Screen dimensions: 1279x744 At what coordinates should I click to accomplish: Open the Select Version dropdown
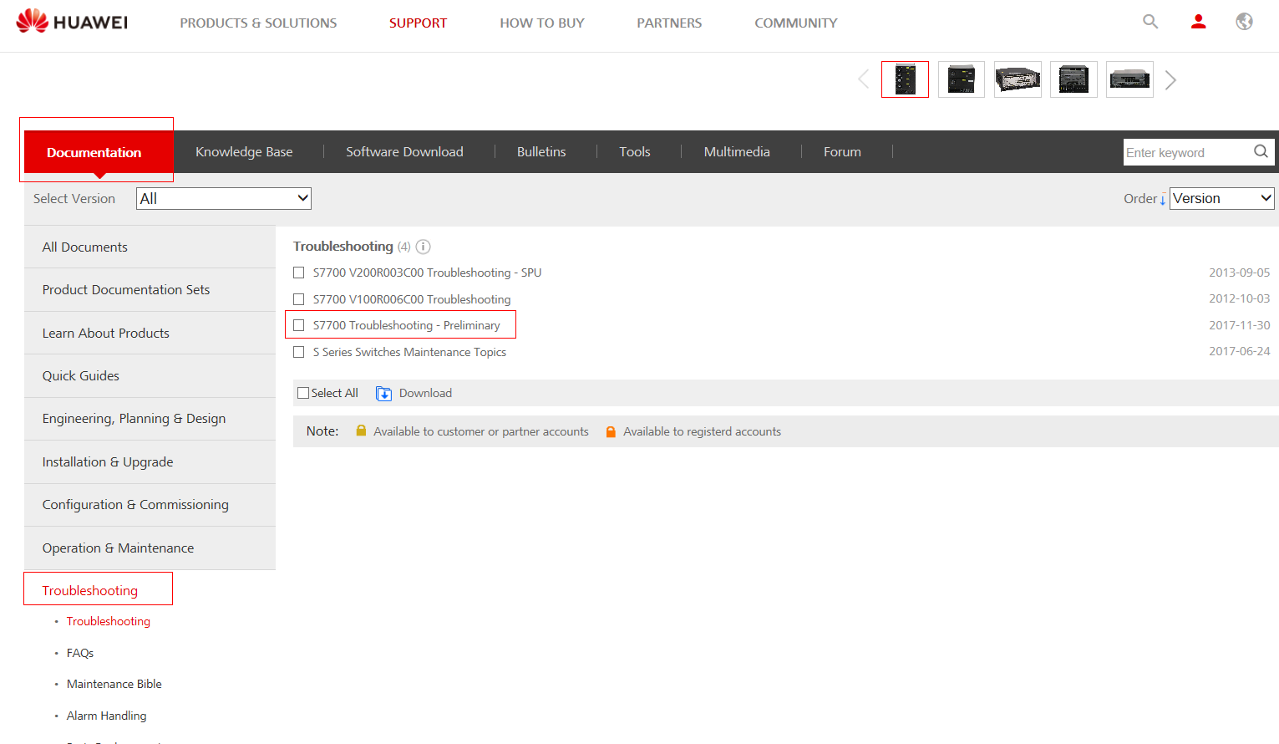(224, 198)
